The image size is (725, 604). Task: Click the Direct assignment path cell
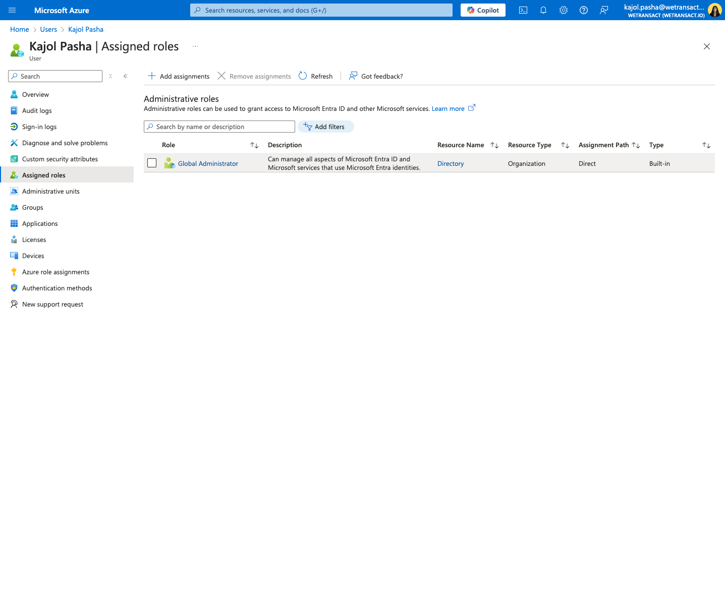(x=587, y=163)
